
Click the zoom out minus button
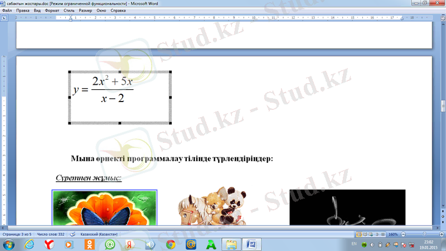click(x=404, y=235)
